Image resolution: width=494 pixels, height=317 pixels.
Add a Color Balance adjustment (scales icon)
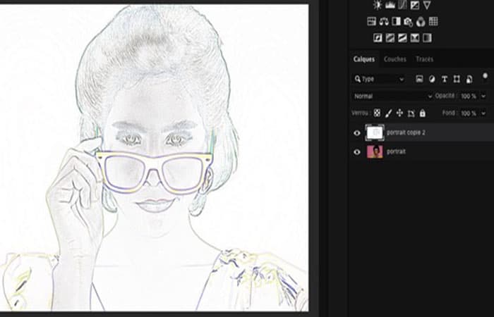point(384,21)
